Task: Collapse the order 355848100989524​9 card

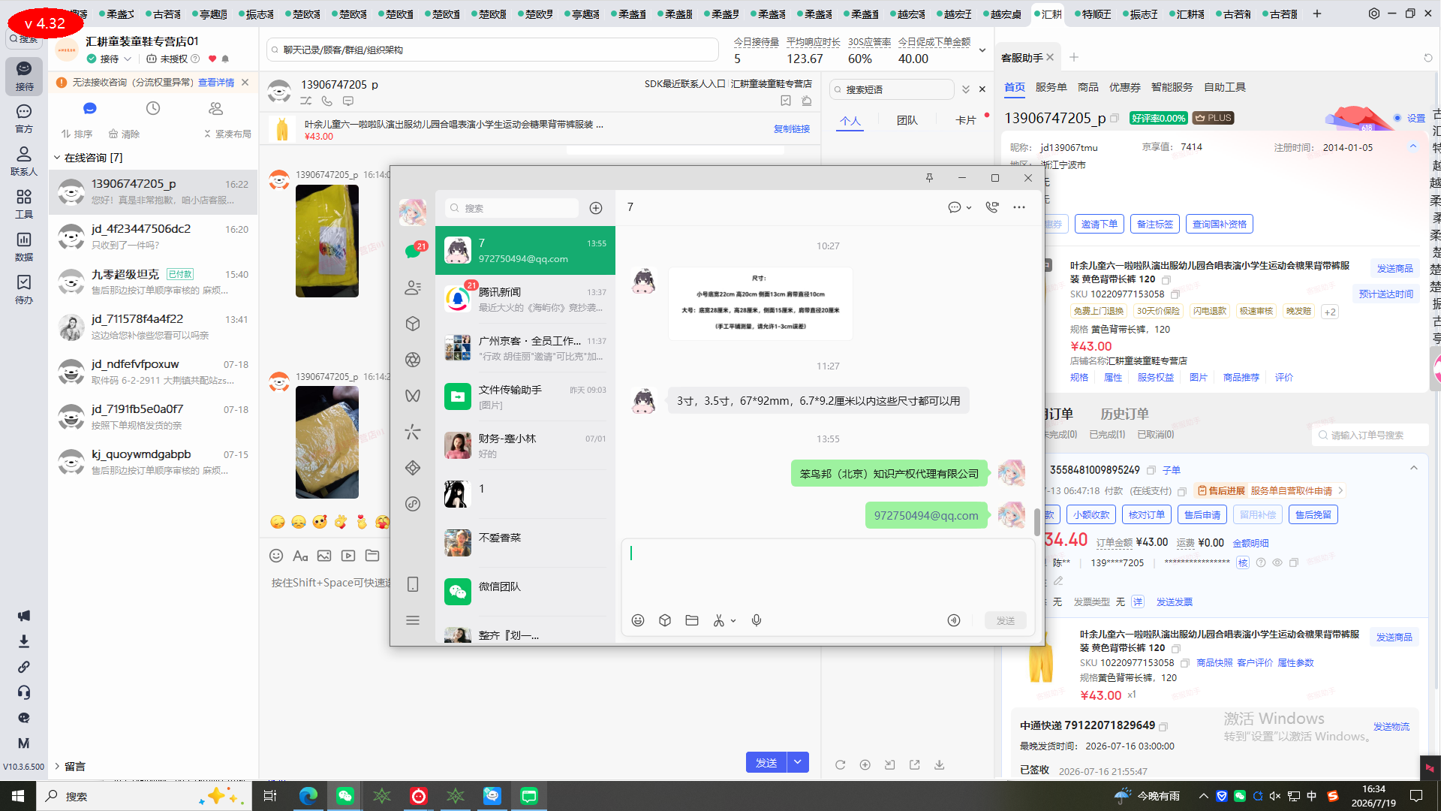Action: (x=1413, y=468)
